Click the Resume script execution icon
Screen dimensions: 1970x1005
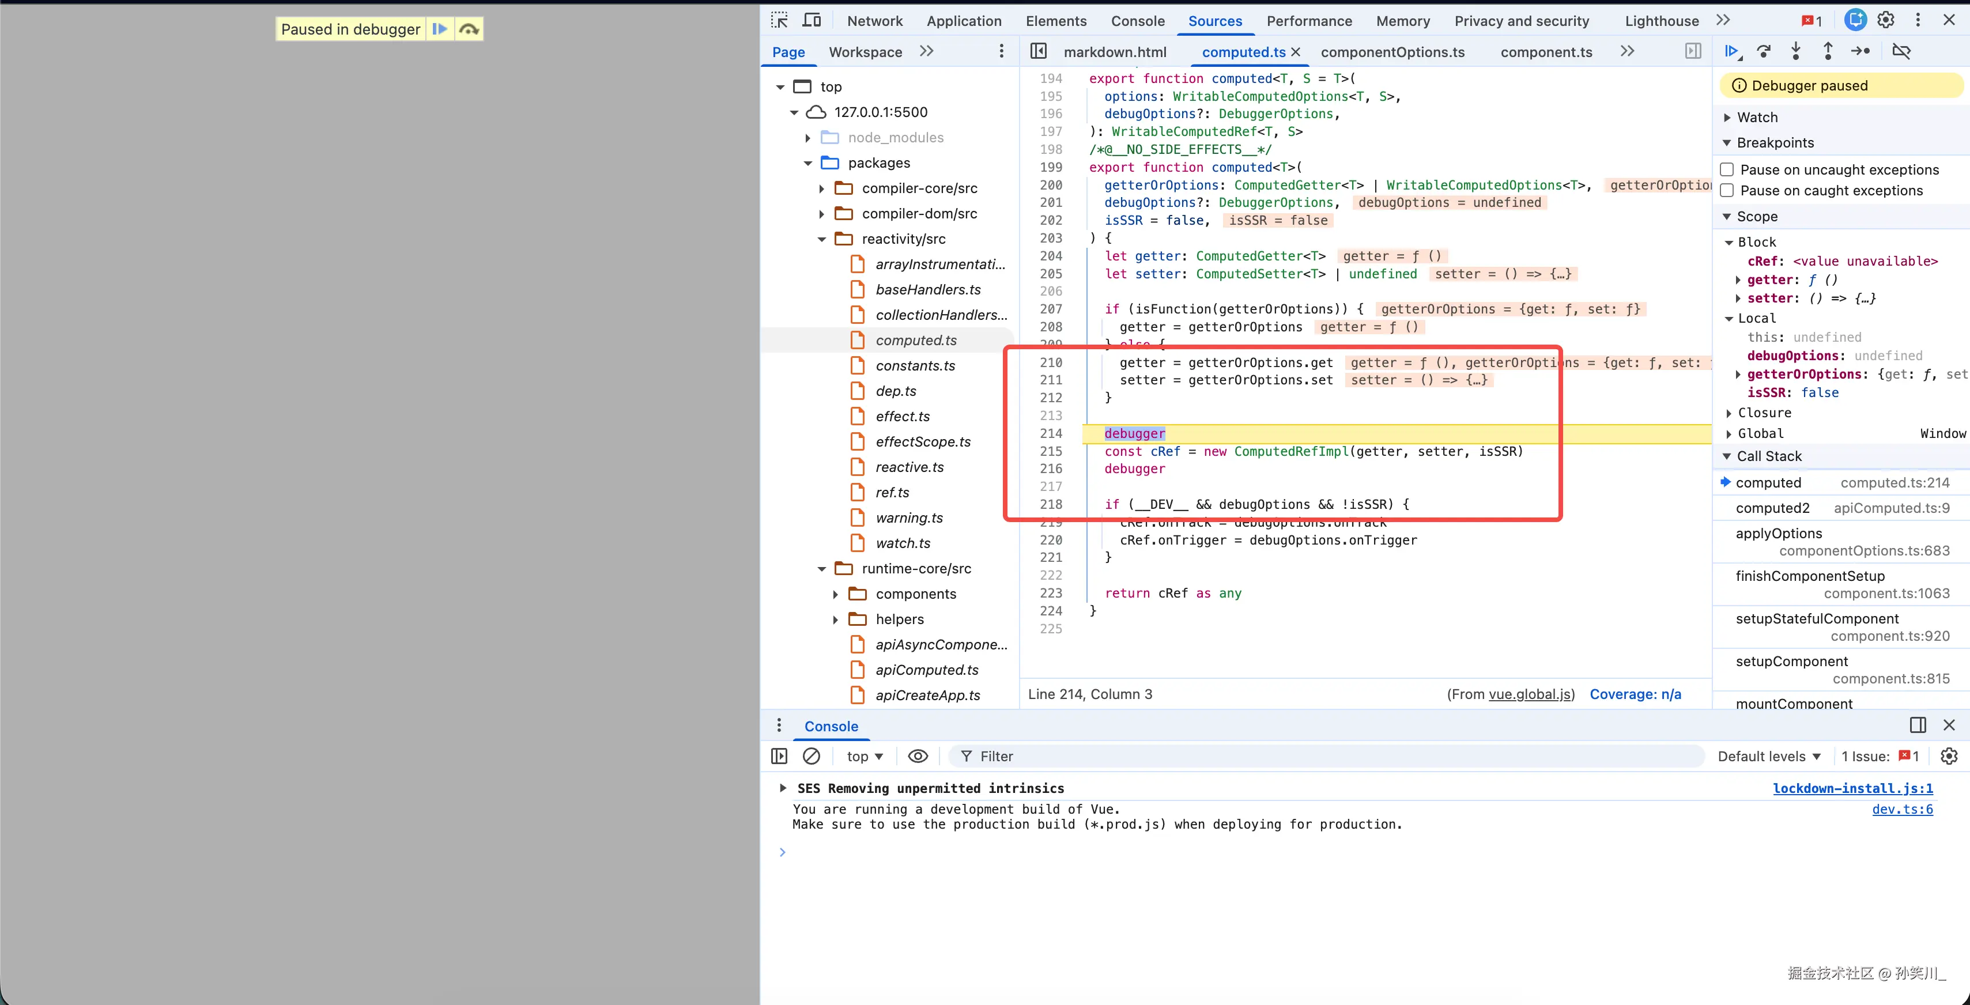tap(1731, 51)
